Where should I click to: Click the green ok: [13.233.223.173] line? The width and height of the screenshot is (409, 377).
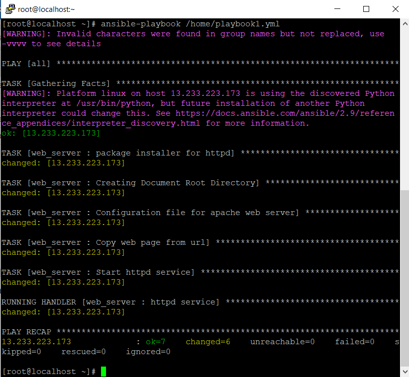(x=49, y=133)
